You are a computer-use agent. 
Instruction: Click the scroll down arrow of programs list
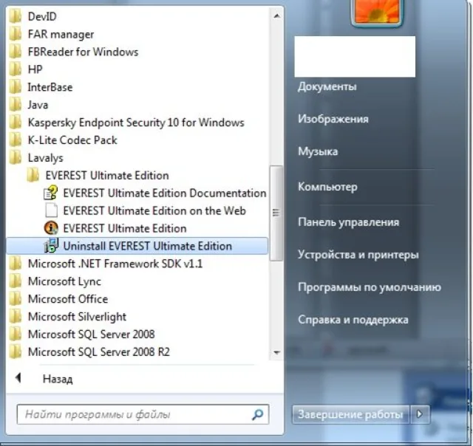(x=276, y=352)
